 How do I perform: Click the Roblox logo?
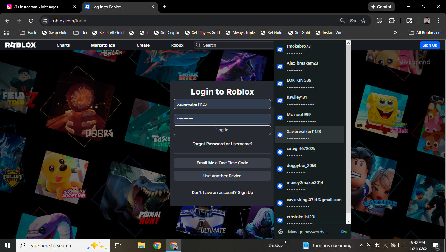[x=21, y=45]
